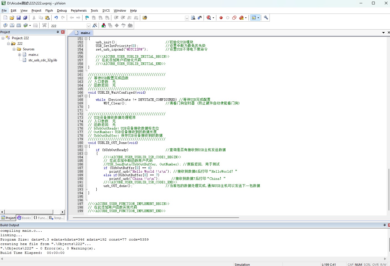This screenshot has height=266, width=390.
Task: Collapse the code fold at line 183
Action: pos(86,154)
